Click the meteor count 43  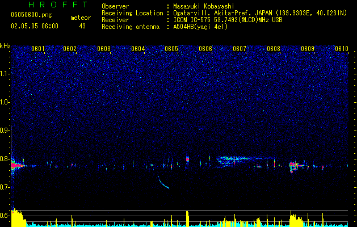[82, 26]
